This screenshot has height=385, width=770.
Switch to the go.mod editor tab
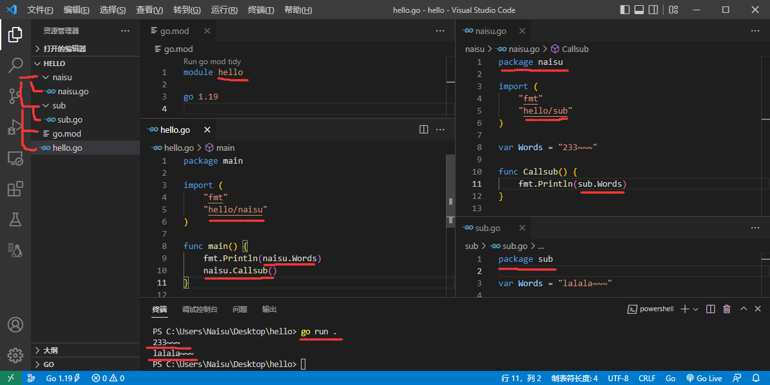click(175, 31)
